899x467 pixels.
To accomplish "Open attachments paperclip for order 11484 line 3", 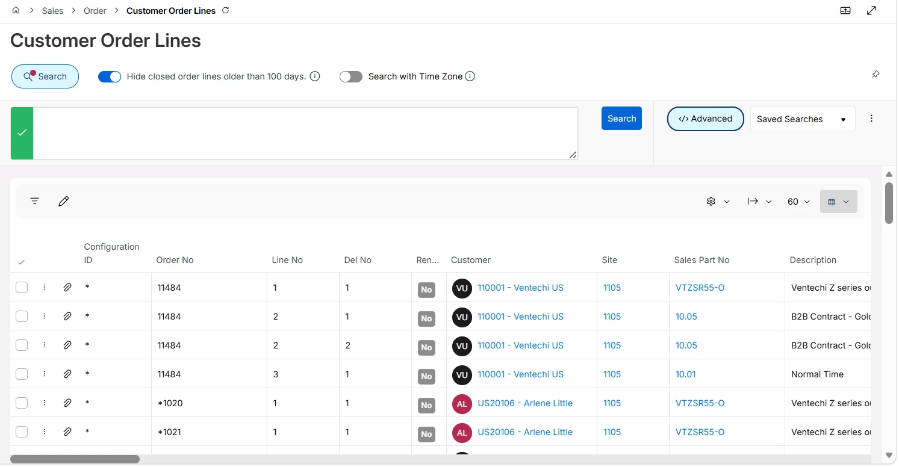I will [67, 374].
